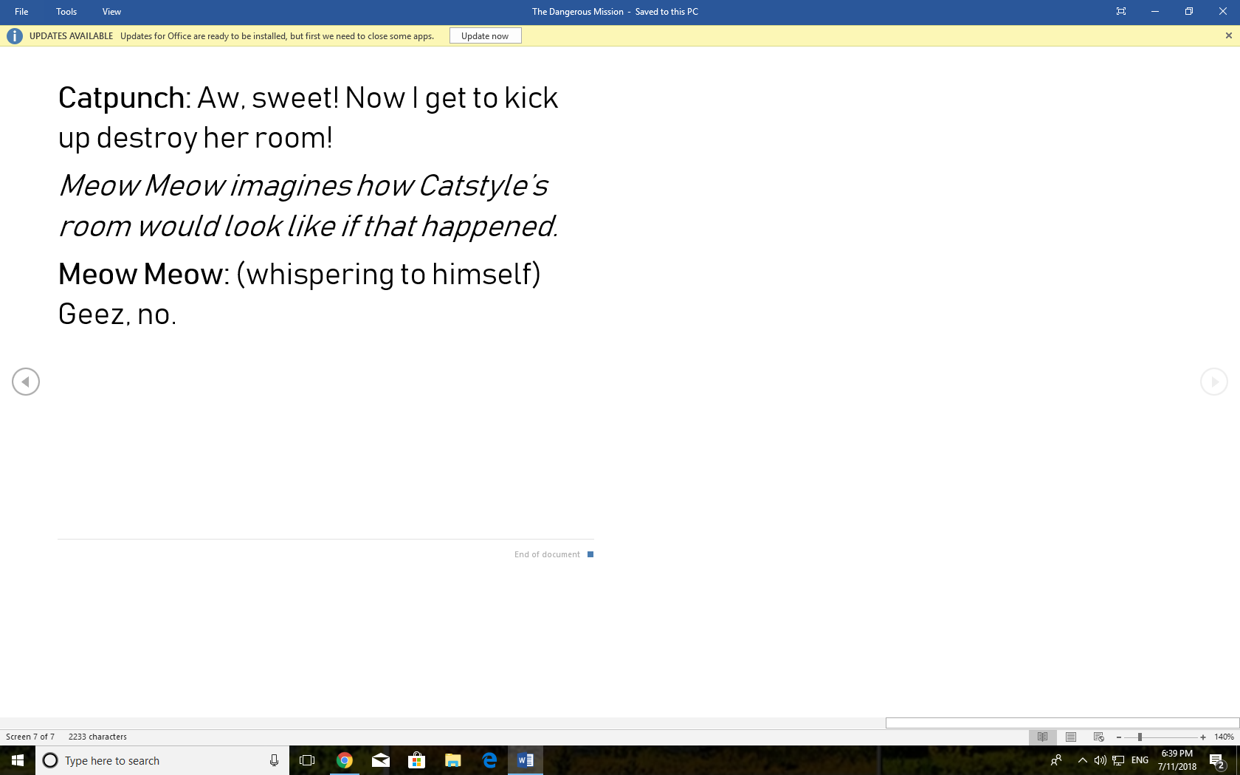Open Google Chrome from the taskbar
Image resolution: width=1240 pixels, height=775 pixels.
click(345, 760)
